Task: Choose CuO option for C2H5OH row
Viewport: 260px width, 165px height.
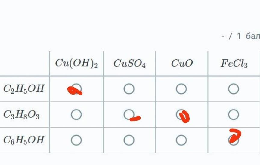Action: click(x=181, y=89)
